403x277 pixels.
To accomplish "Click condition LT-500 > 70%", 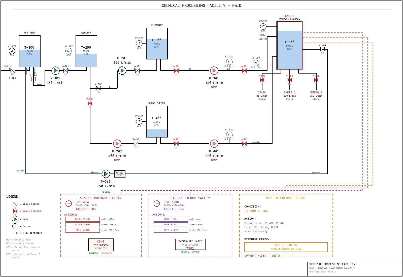I will pyautogui.click(x=256, y=211).
